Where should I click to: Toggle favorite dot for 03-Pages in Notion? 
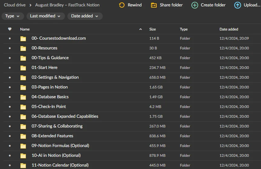[x=10, y=87]
